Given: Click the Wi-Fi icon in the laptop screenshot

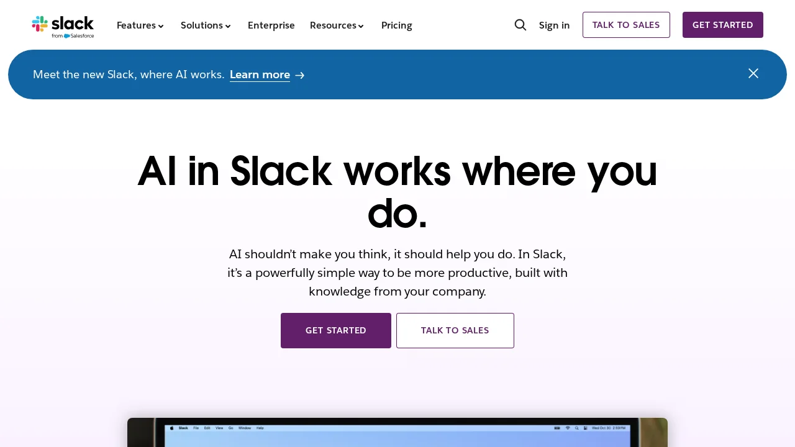Looking at the screenshot, I should (x=568, y=428).
